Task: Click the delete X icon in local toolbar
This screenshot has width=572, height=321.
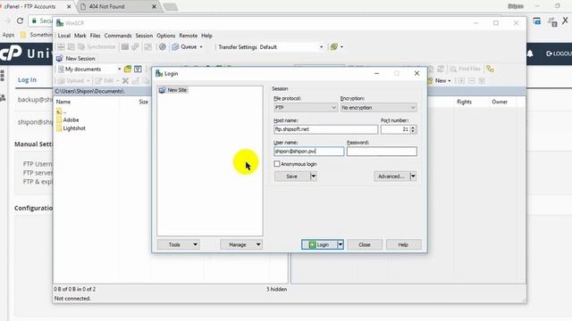Action: point(125,80)
